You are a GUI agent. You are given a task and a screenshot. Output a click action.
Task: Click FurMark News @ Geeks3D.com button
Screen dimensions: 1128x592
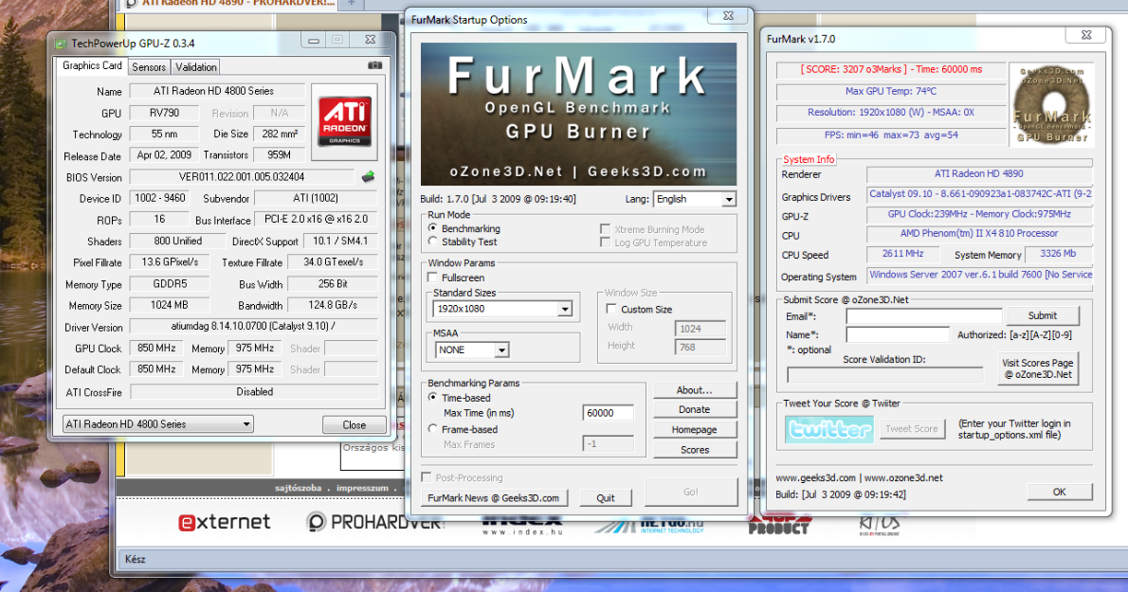pos(494,498)
